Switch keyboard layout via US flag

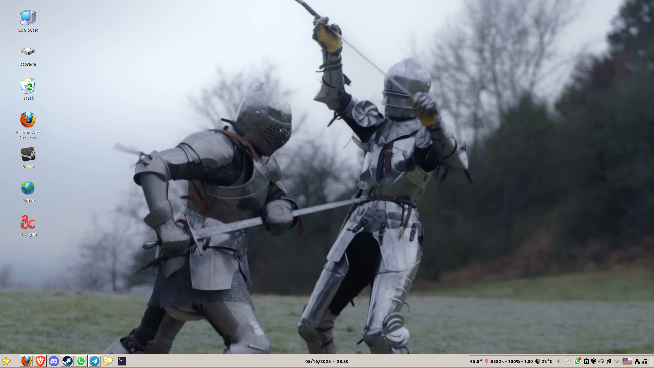pos(627,361)
